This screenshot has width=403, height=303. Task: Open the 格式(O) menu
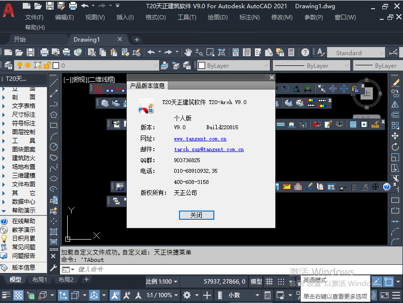click(155, 17)
